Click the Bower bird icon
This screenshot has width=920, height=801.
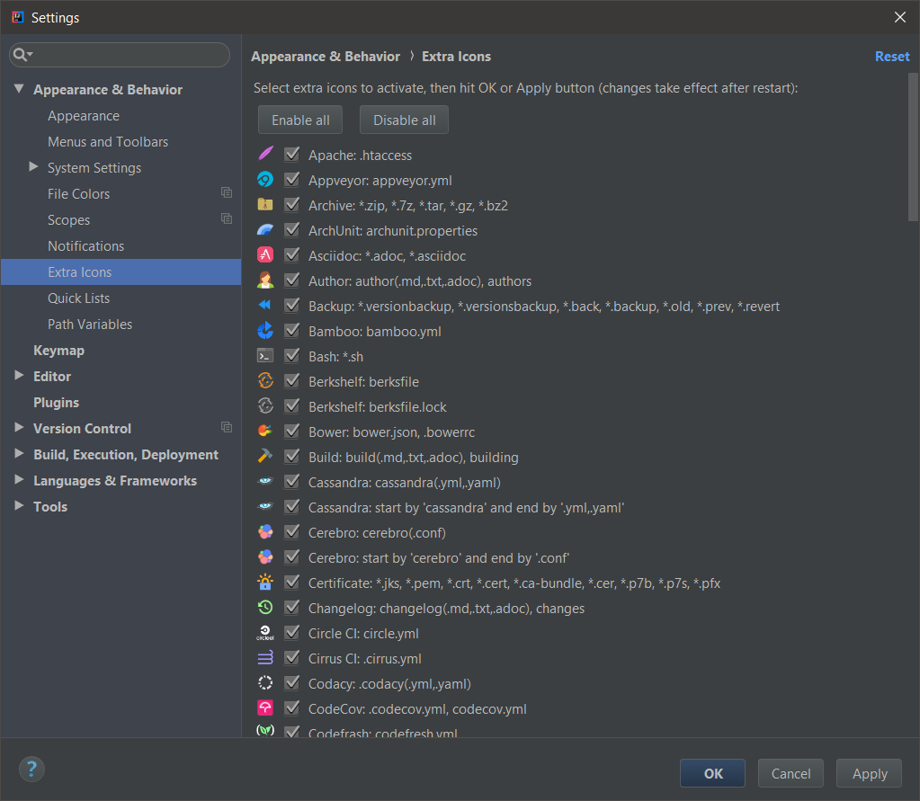(x=265, y=431)
